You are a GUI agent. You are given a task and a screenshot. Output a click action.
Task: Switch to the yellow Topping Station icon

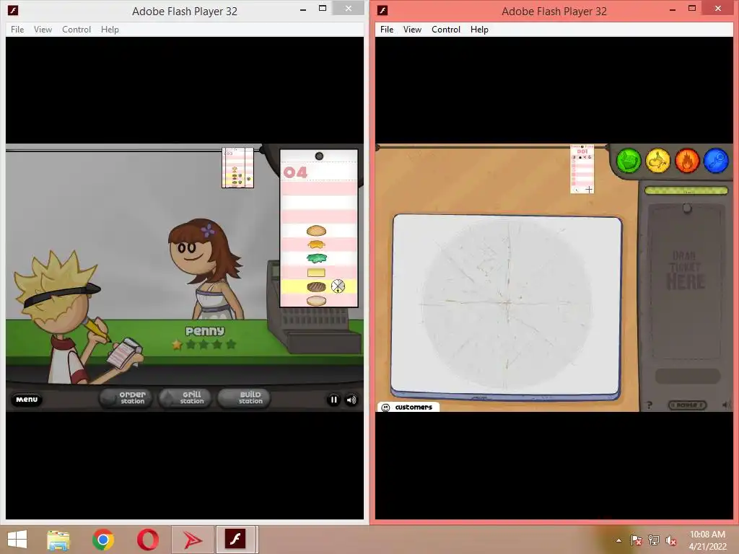(658, 161)
